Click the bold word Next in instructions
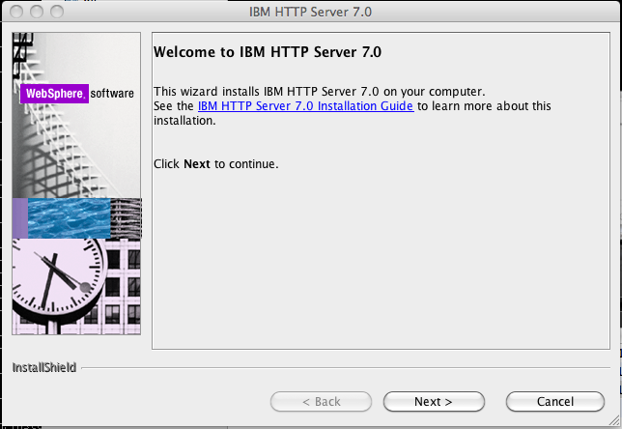 click(x=196, y=164)
